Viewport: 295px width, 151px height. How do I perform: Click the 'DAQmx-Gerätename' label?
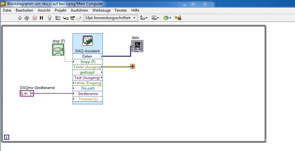tap(37, 88)
